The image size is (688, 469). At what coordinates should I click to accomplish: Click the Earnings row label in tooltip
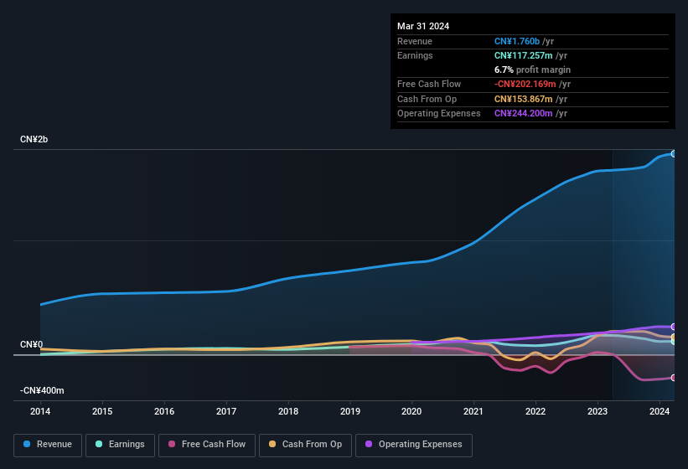pos(415,55)
